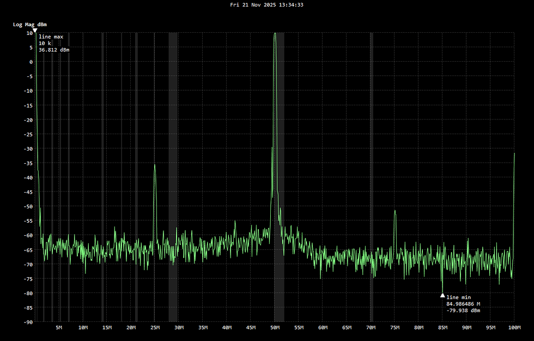Select the 84.986486 M frequency readout
This screenshot has height=341, width=534.
[x=464, y=304]
